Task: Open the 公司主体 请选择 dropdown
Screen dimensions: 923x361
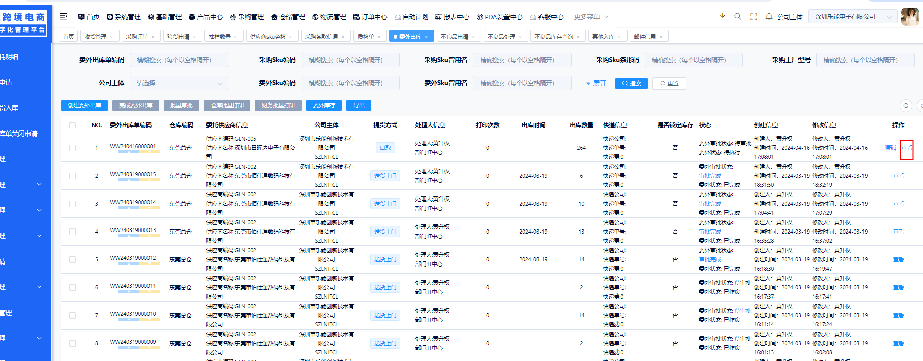Action: 178,83
